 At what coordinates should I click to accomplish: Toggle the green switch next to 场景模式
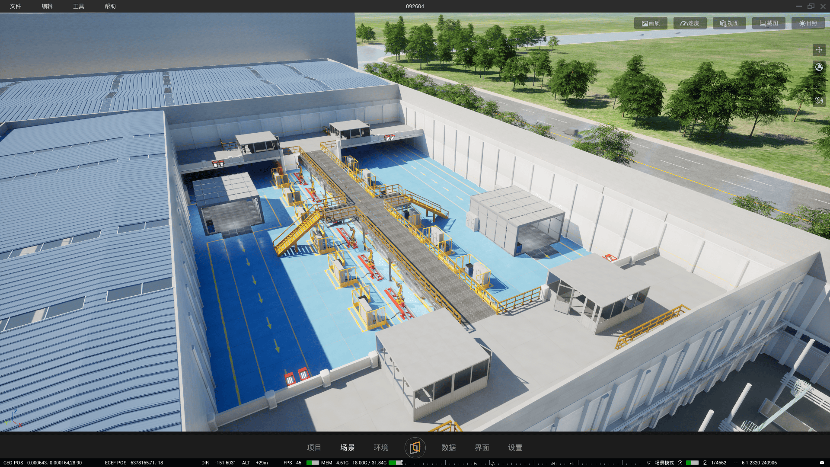coord(692,463)
